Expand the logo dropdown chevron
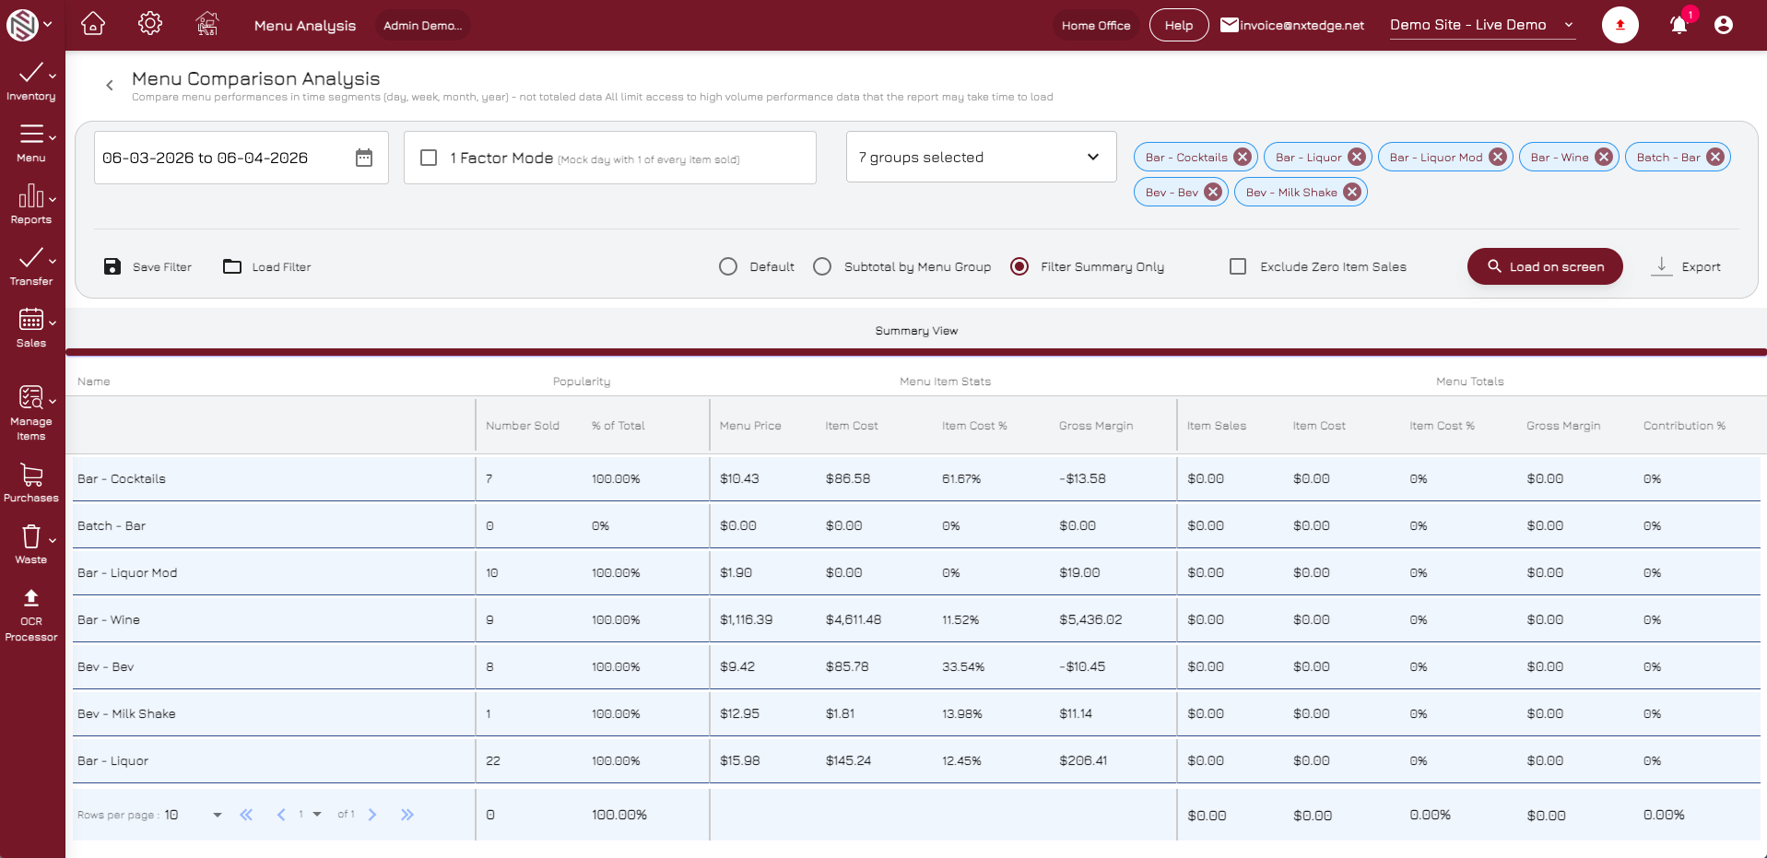The image size is (1767, 858). (x=48, y=25)
